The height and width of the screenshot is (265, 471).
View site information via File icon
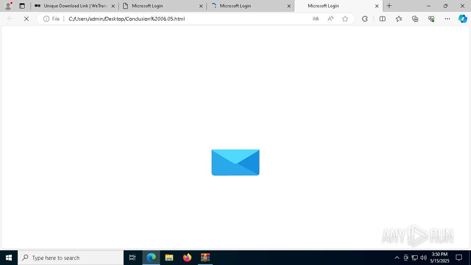pyautogui.click(x=52, y=19)
